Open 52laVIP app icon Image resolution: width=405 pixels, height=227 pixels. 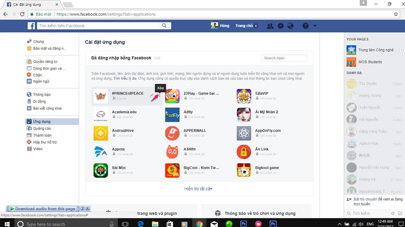(244, 96)
